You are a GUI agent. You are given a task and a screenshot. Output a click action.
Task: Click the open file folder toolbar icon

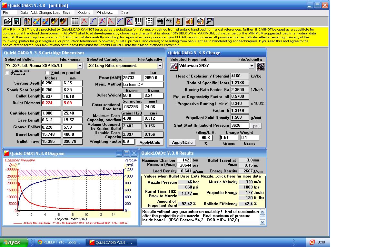tap(8, 22)
